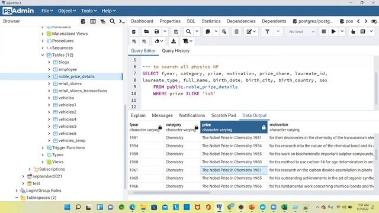Expand the noble_prize_details table node

click(49, 76)
